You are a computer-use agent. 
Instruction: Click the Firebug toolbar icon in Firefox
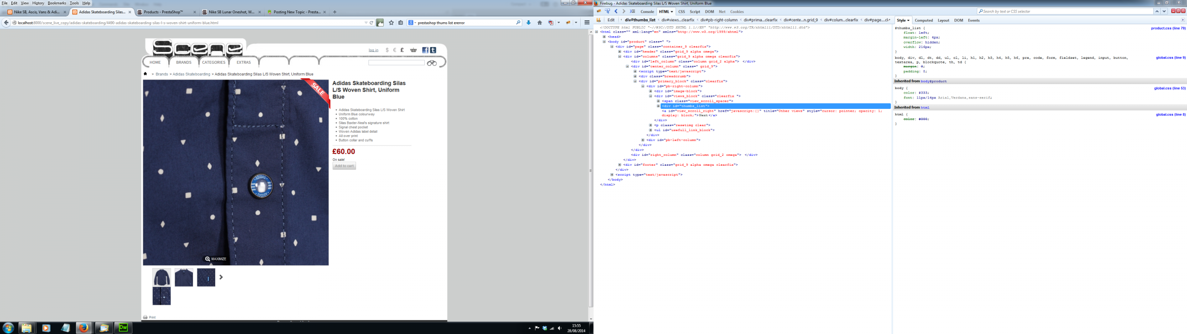(x=568, y=22)
